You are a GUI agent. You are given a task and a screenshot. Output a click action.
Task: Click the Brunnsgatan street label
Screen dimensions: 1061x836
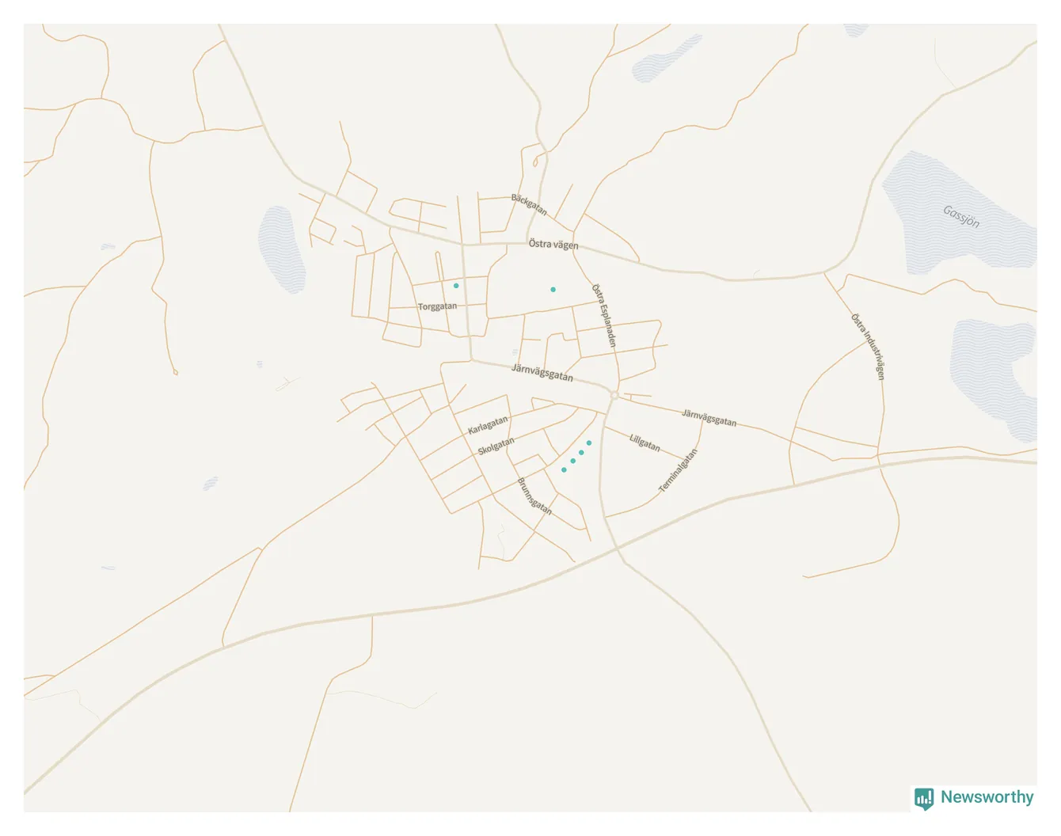tap(534, 496)
